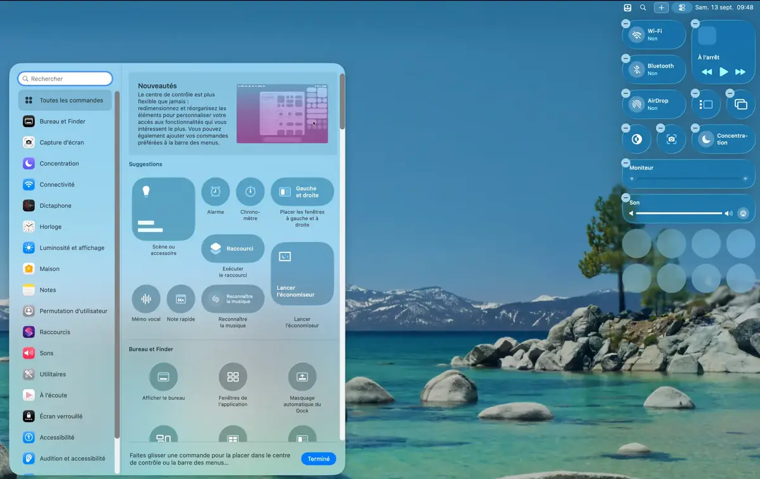
Task: Click the Note rapide icon
Action: click(x=180, y=299)
